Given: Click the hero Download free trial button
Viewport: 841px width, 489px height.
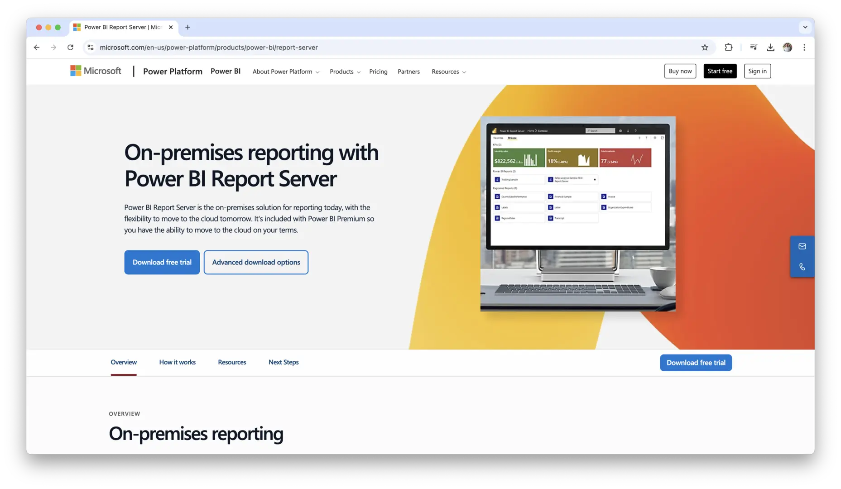Looking at the screenshot, I should coord(162,262).
